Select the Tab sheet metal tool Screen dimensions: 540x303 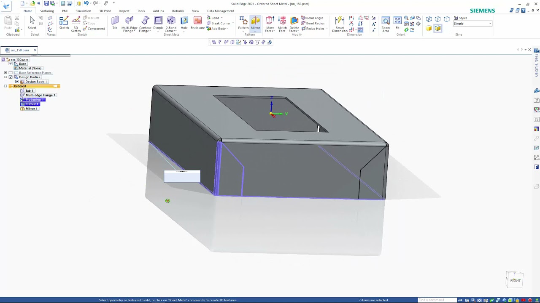pos(115,23)
